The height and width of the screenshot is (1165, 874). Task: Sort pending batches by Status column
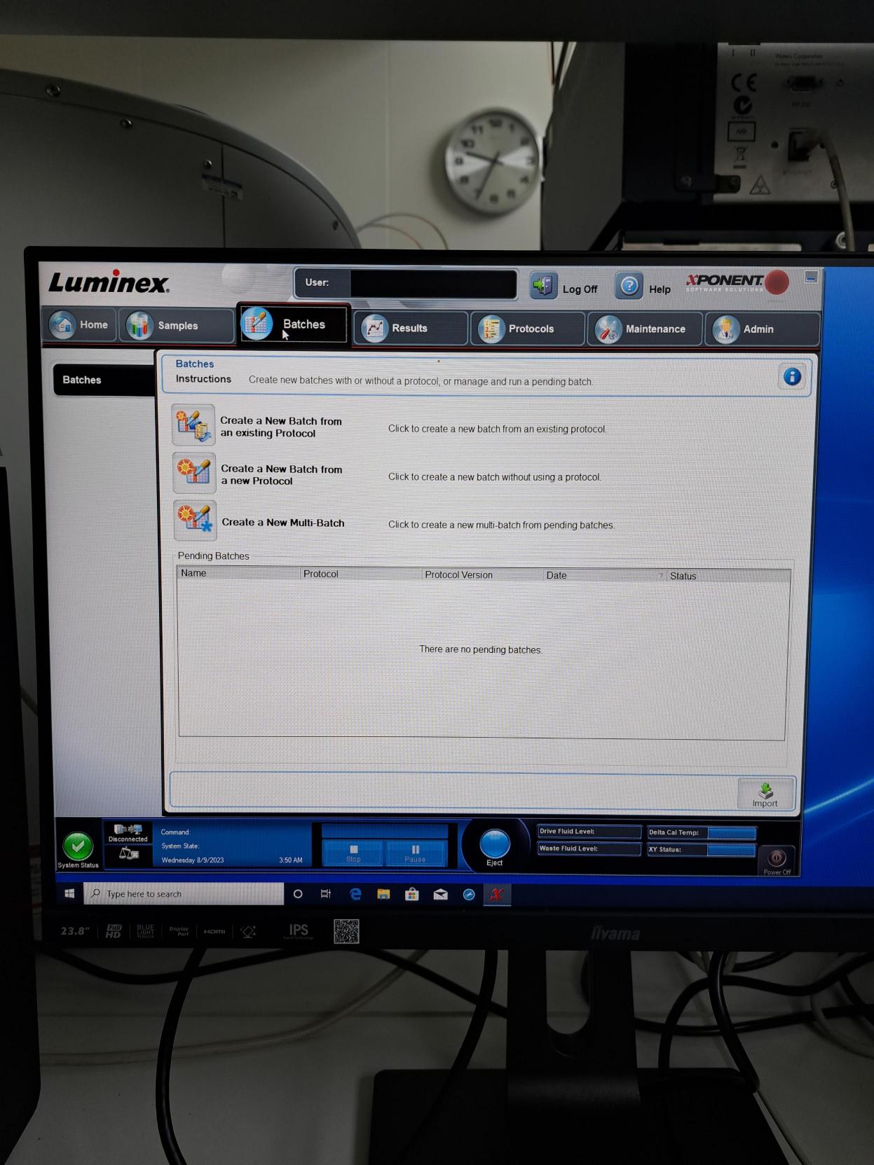point(728,576)
